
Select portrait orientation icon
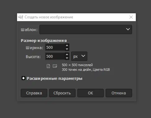click(48, 66)
